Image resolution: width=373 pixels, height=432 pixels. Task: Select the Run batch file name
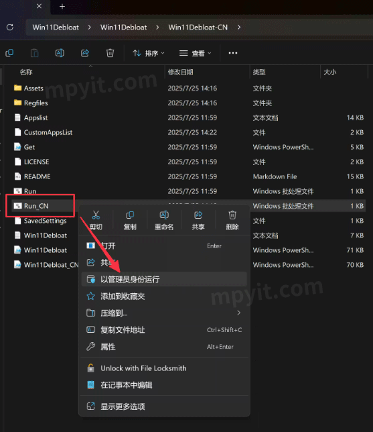(30, 191)
